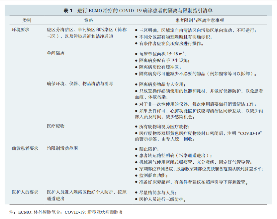277x219 pixels.
Task: Click the strategy cell '均限制活动范围'
Action: click(x=62, y=148)
